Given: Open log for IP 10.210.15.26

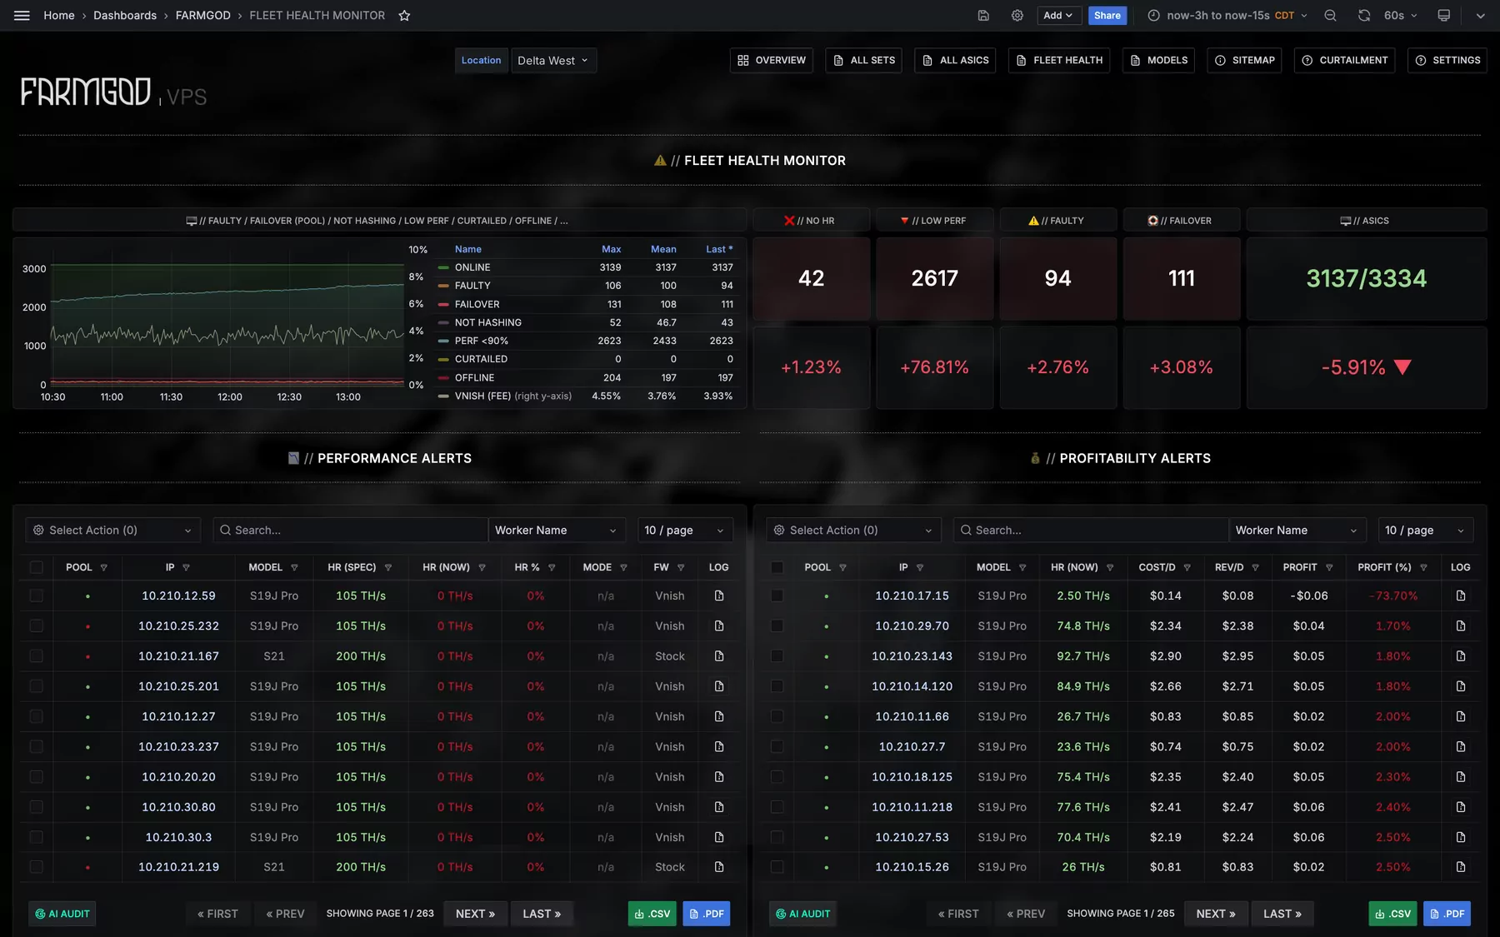Looking at the screenshot, I should pyautogui.click(x=1460, y=867).
